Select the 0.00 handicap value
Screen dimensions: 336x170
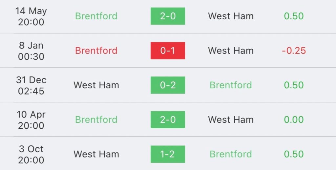[x=294, y=119]
